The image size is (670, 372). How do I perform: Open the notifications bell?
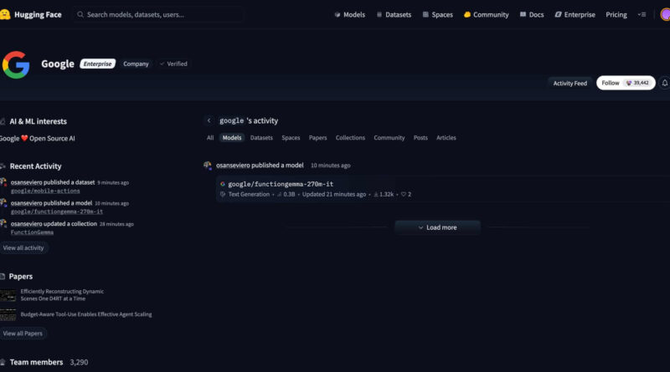[664, 83]
